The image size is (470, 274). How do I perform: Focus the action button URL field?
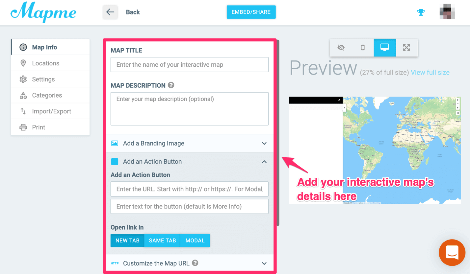[x=190, y=189]
